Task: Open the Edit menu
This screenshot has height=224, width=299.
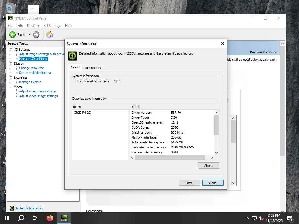Action: point(20,26)
